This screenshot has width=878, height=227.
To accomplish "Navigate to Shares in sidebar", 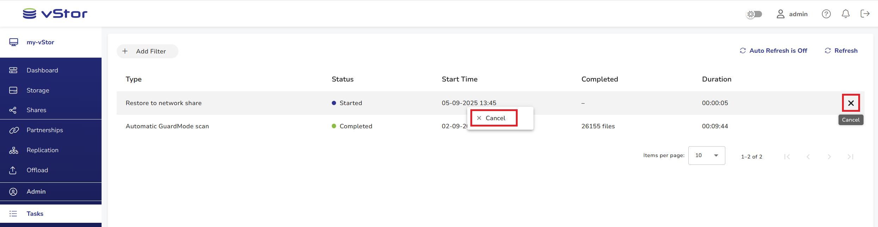I will (36, 110).
